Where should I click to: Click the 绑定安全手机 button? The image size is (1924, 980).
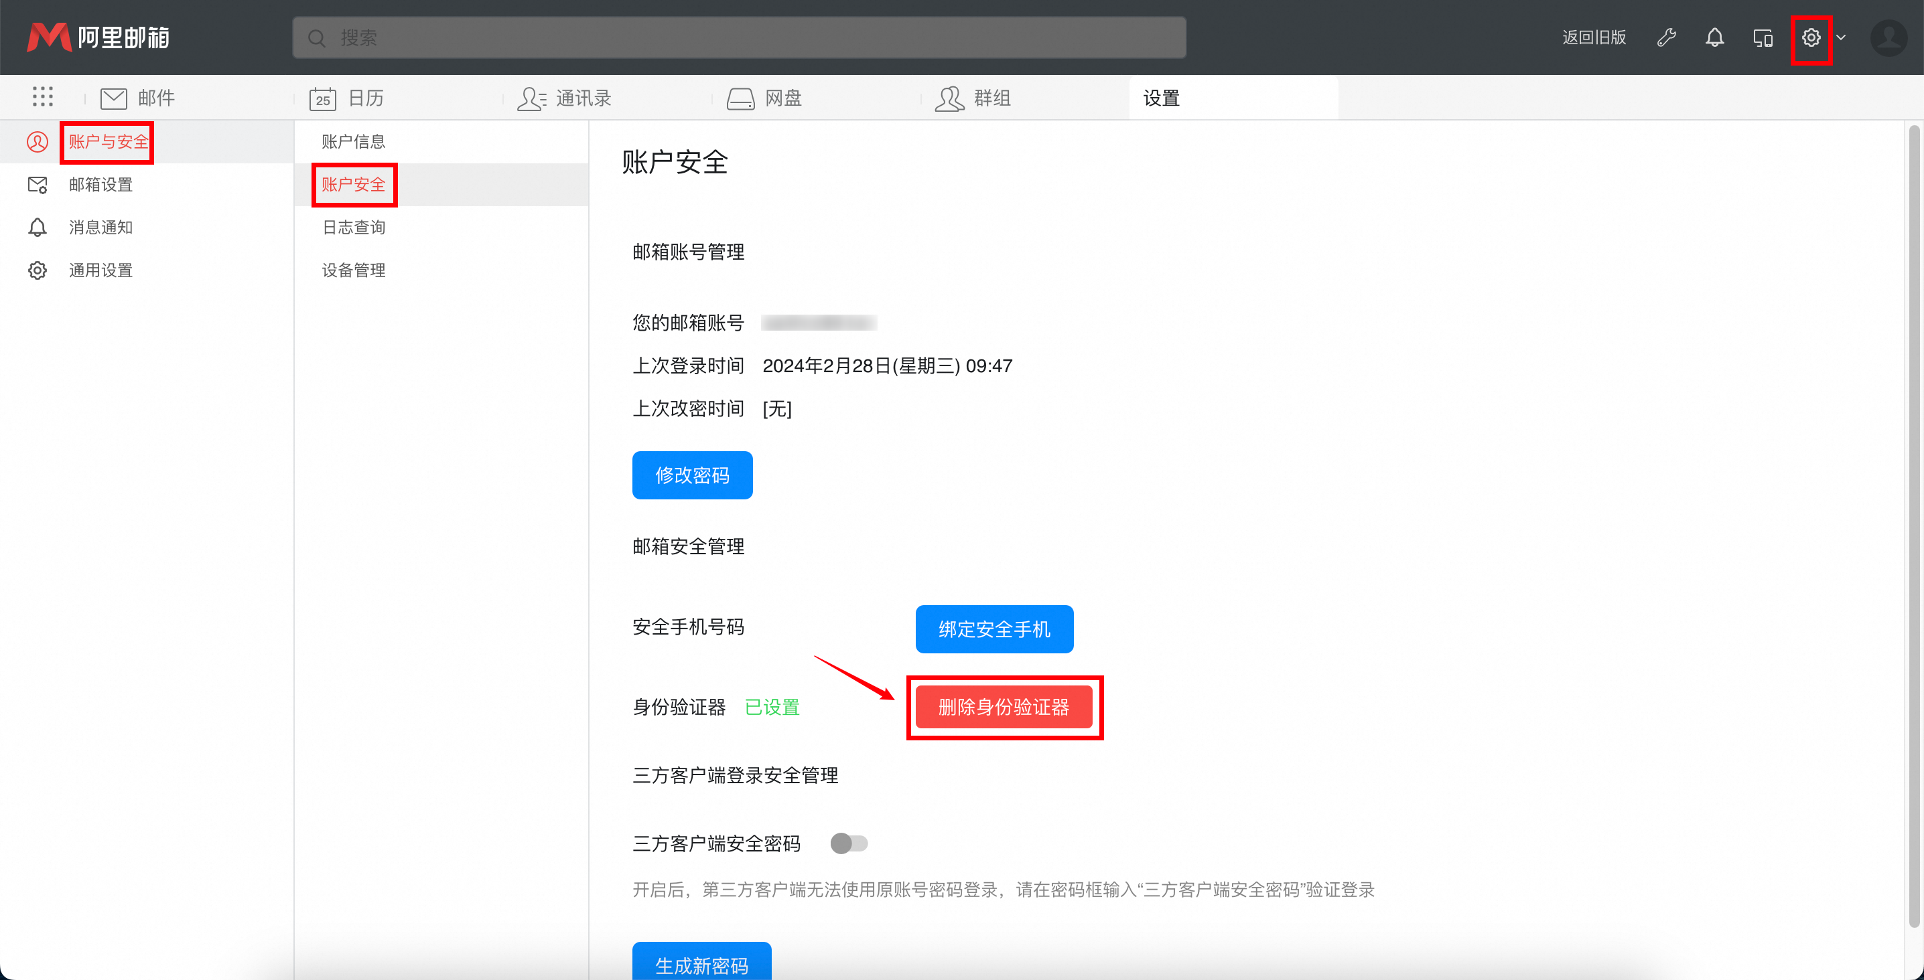click(x=995, y=629)
